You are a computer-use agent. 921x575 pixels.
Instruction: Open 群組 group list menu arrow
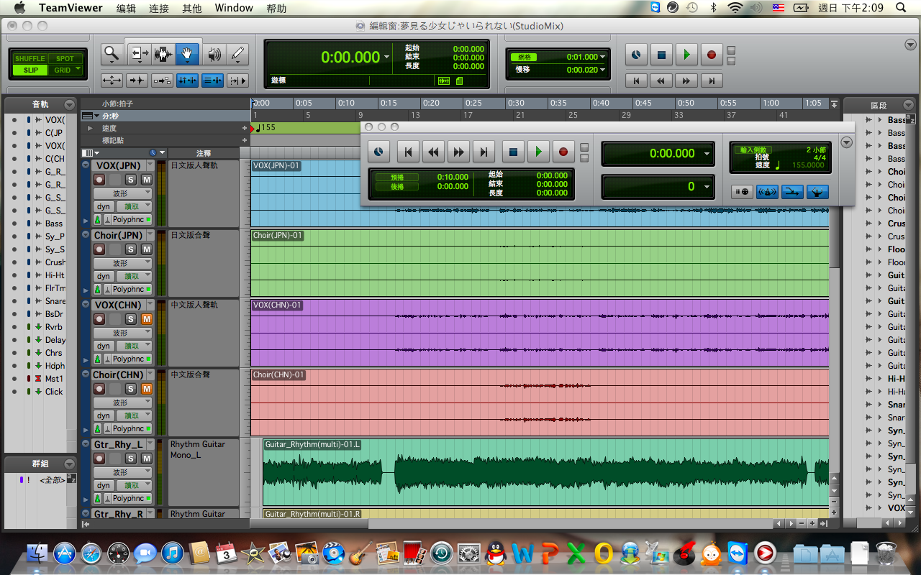[x=69, y=464]
